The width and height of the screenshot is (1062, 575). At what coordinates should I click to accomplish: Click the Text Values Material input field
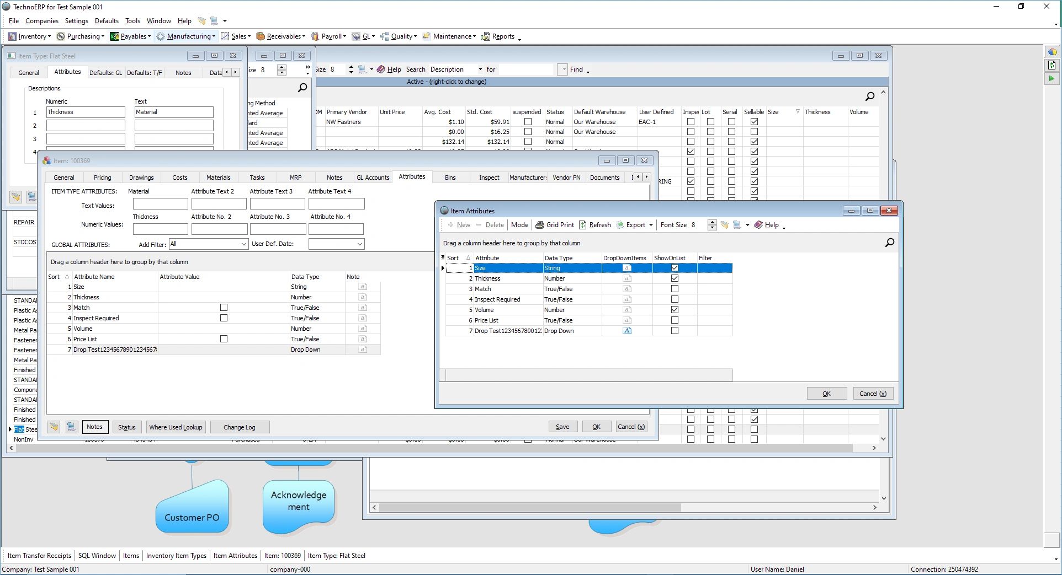(x=160, y=204)
